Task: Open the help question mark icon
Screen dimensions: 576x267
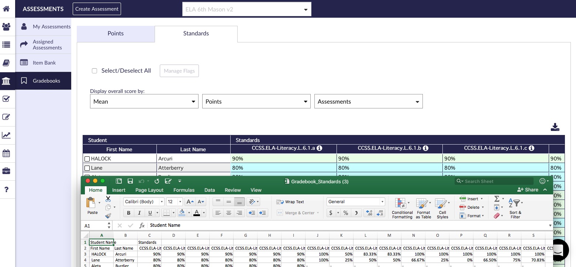Action: click(x=6, y=190)
